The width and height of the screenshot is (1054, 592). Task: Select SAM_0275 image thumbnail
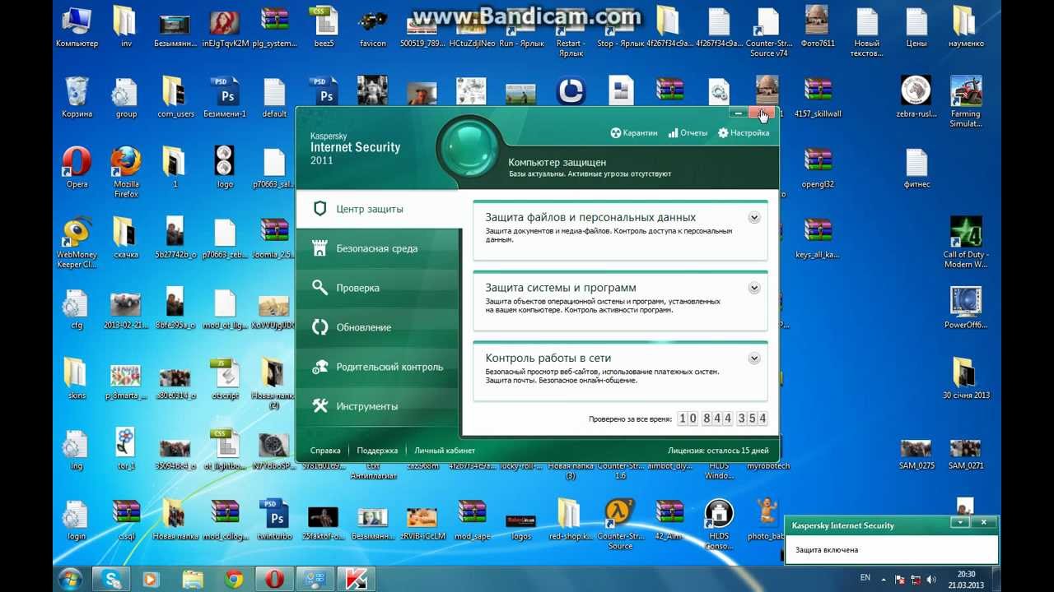916,454
